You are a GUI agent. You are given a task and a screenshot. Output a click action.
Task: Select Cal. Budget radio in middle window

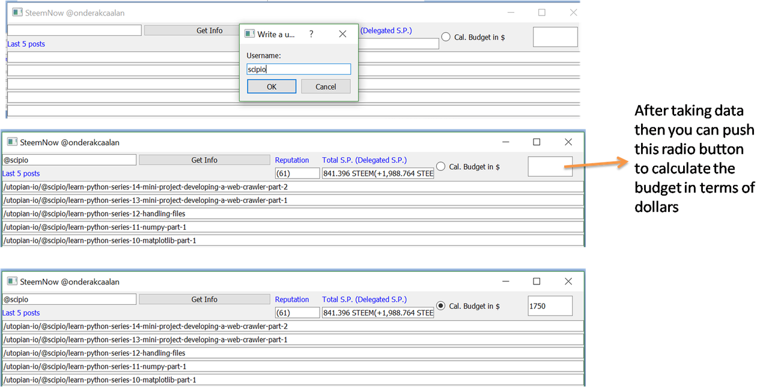click(441, 167)
